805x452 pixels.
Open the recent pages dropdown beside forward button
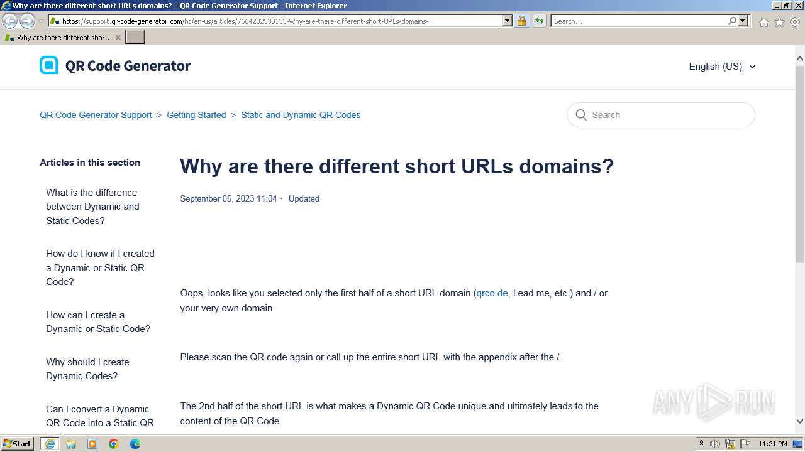[x=41, y=21]
